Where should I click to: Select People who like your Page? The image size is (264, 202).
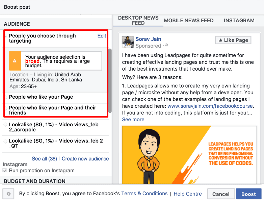(5, 97)
